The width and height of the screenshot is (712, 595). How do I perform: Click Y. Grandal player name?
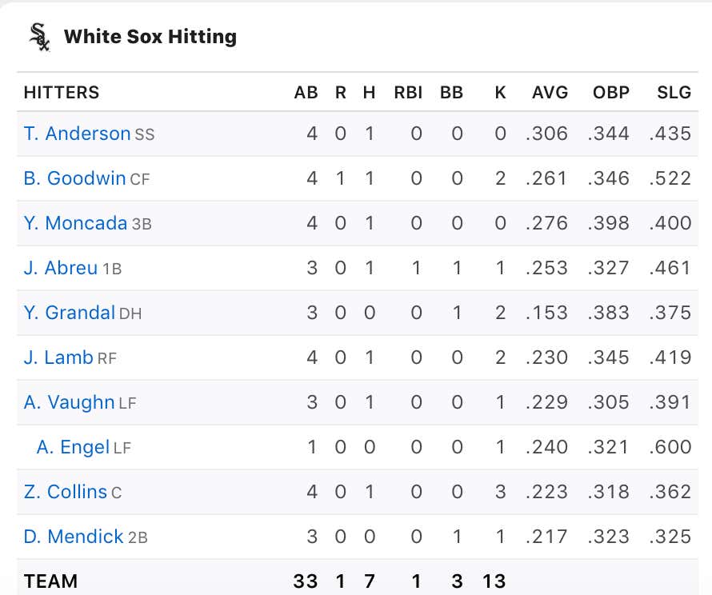[70, 313]
